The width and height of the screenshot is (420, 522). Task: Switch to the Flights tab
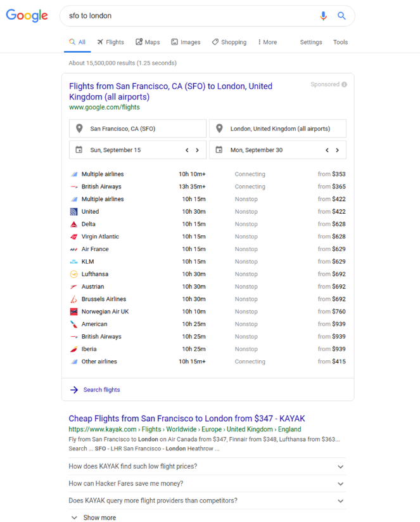click(110, 42)
